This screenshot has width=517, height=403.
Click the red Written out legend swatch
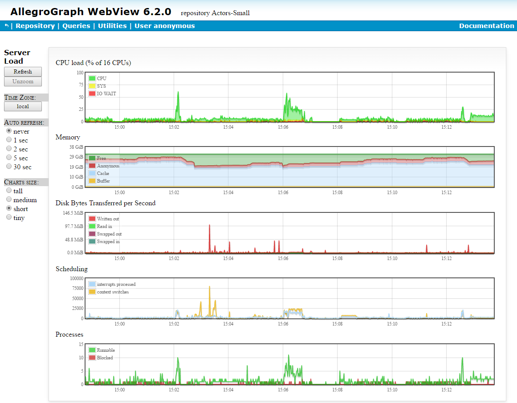click(x=92, y=219)
